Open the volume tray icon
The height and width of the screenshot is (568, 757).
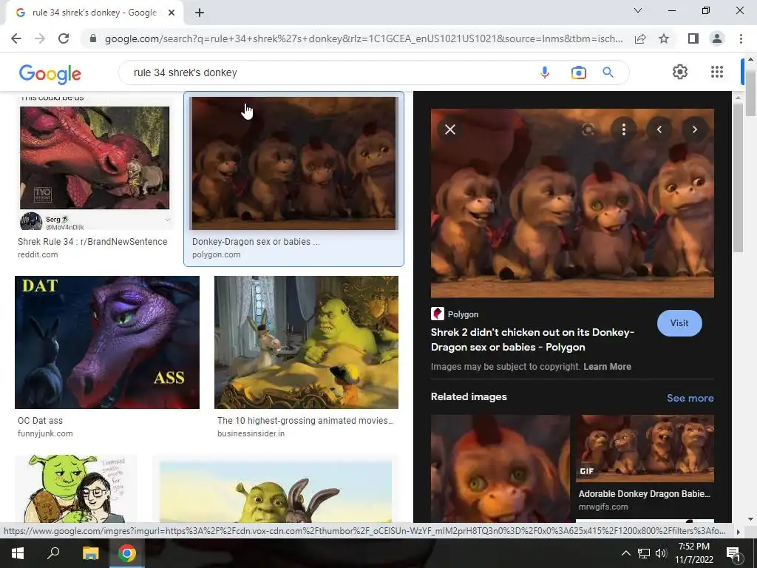661,553
